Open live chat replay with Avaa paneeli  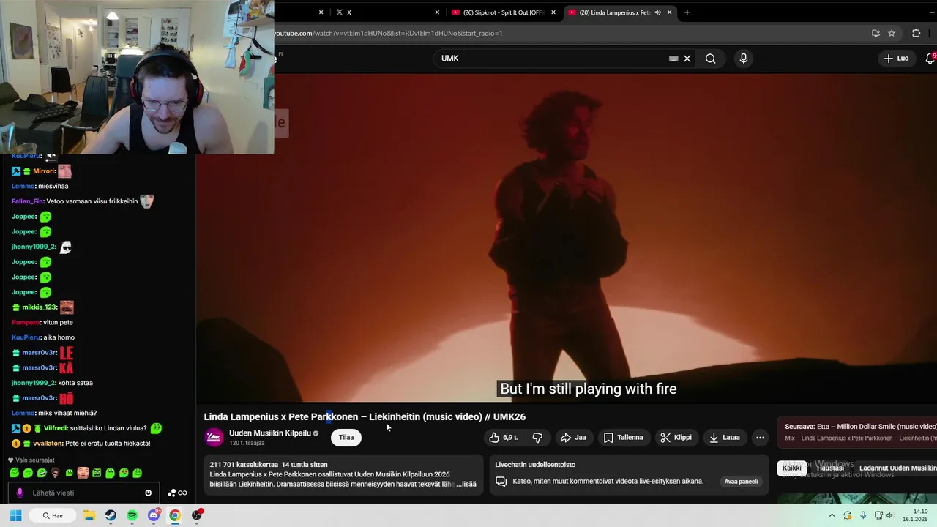point(741,482)
